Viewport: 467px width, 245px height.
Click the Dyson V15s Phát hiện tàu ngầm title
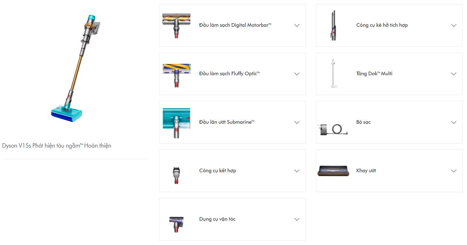57,146
